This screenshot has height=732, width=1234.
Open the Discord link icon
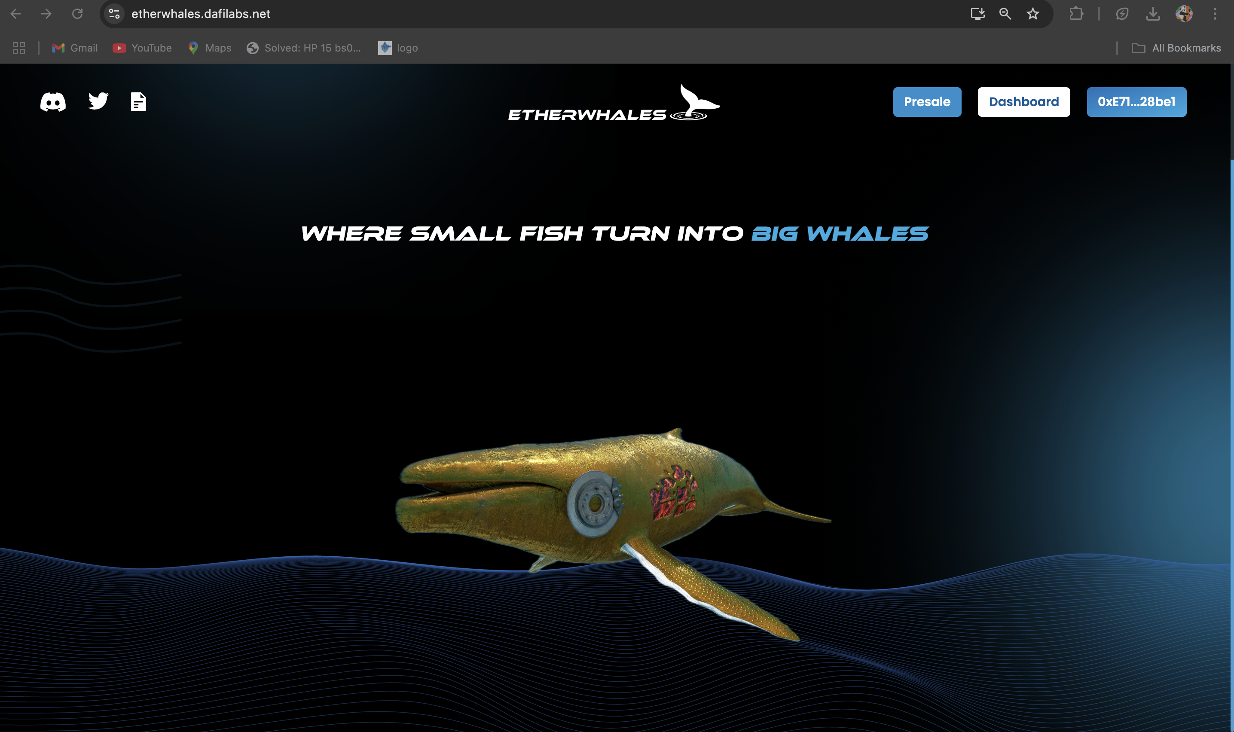coord(53,102)
